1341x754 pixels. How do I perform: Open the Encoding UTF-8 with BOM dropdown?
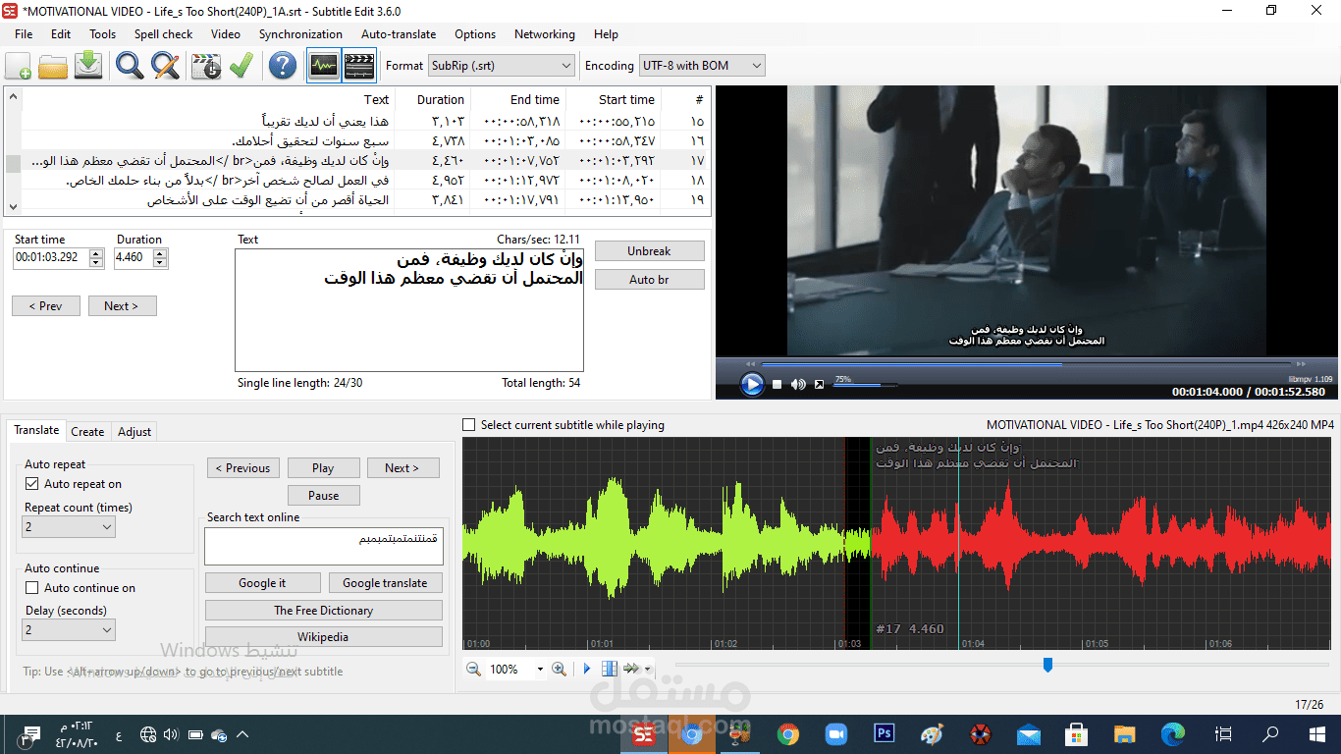(702, 66)
